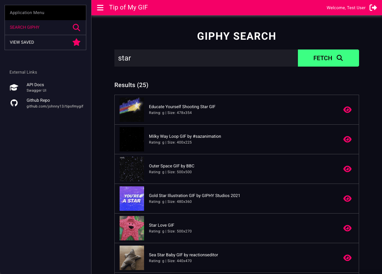Click the eye icon on Star Love GIF
382x274 pixels.
[x=347, y=228]
